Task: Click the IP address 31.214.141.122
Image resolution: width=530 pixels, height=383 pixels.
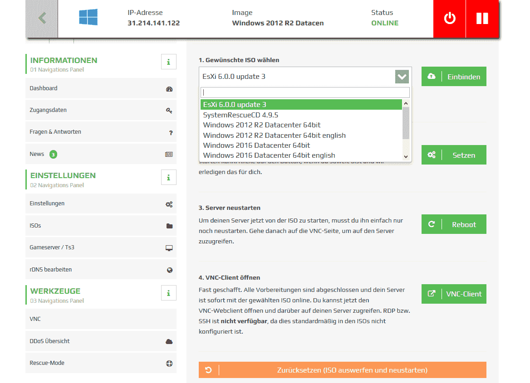Action: 153,23
